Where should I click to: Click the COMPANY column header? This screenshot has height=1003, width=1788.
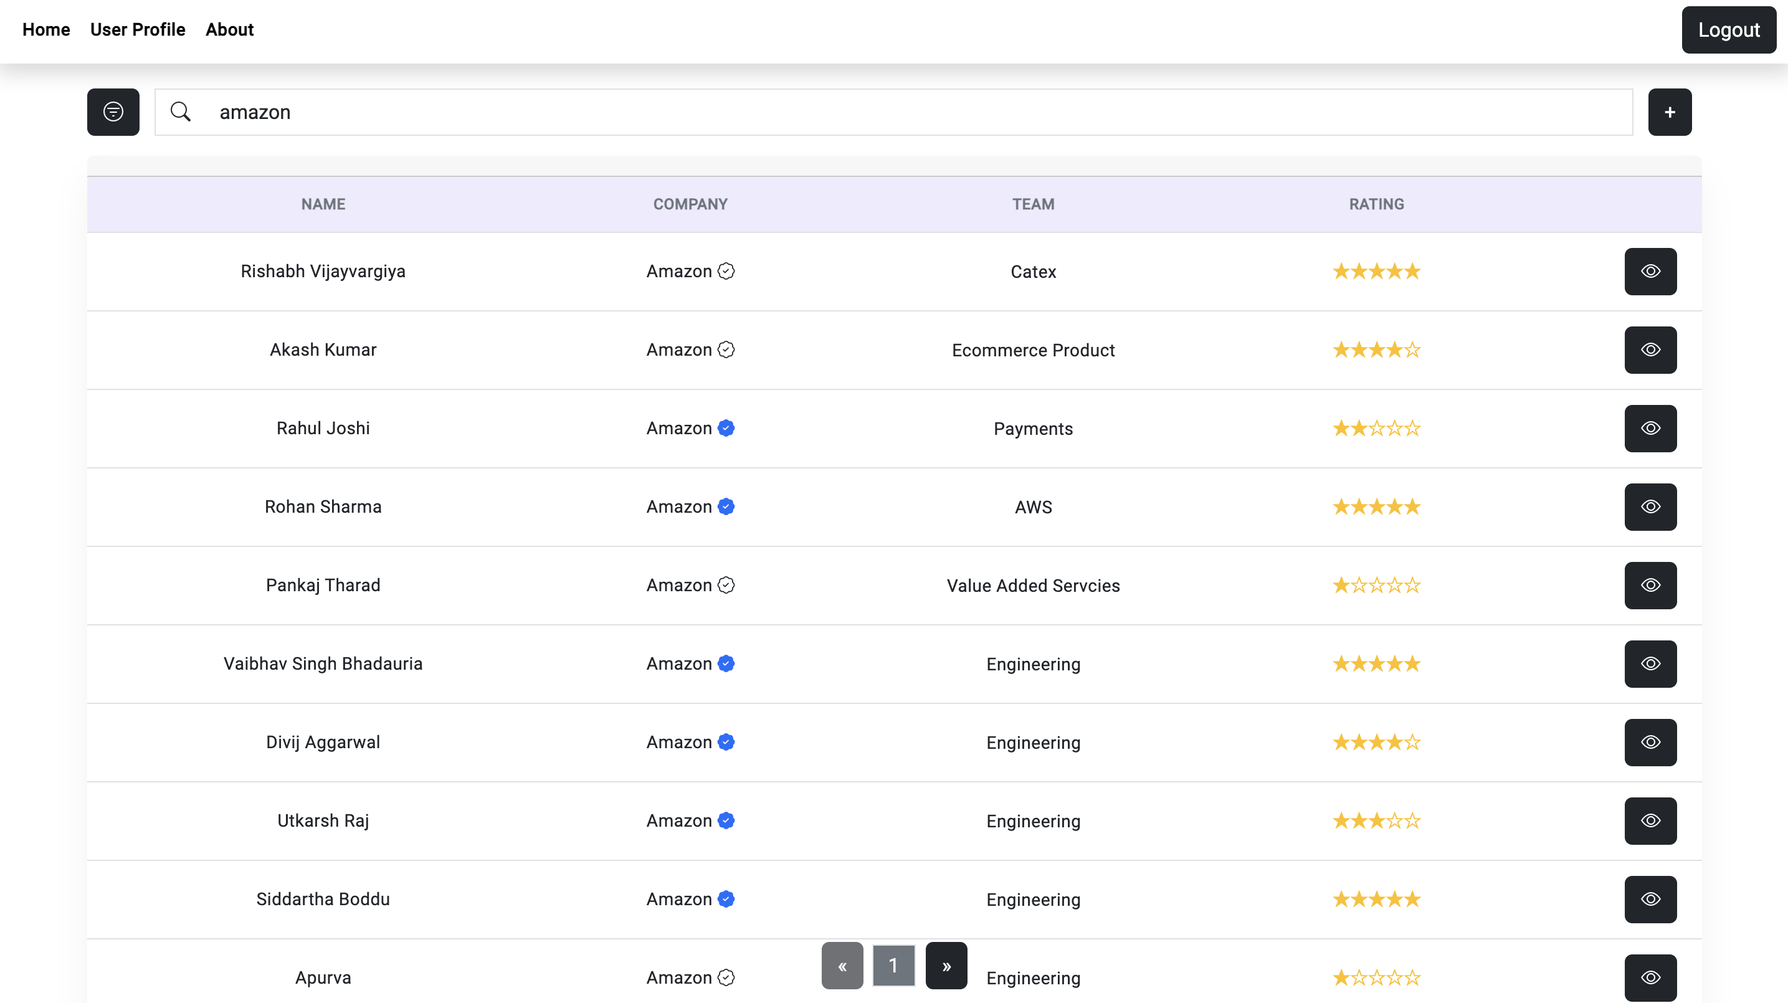(690, 204)
